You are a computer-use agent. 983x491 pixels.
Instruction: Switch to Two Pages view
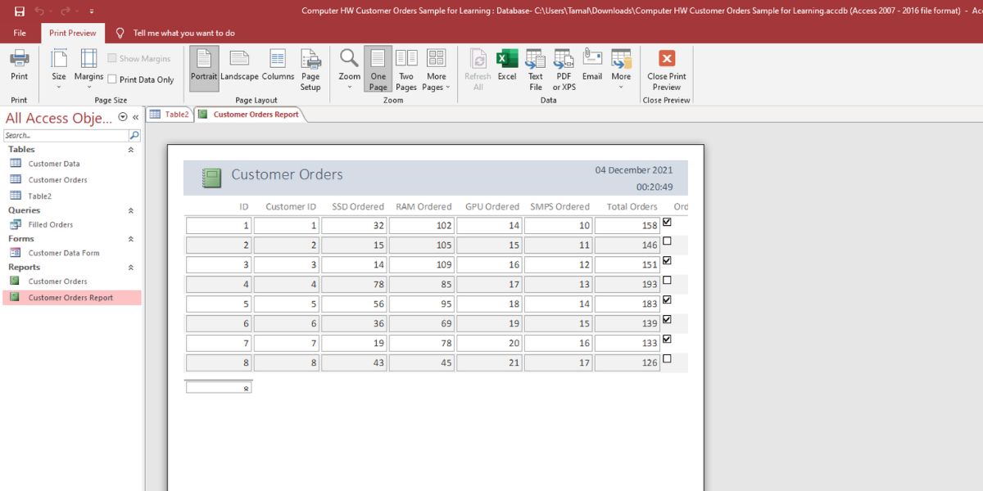coord(406,69)
